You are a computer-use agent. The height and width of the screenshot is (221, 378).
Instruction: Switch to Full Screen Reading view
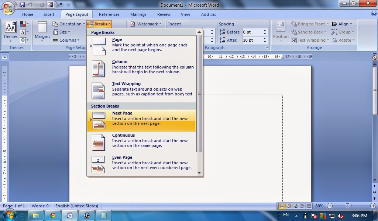(289, 206)
